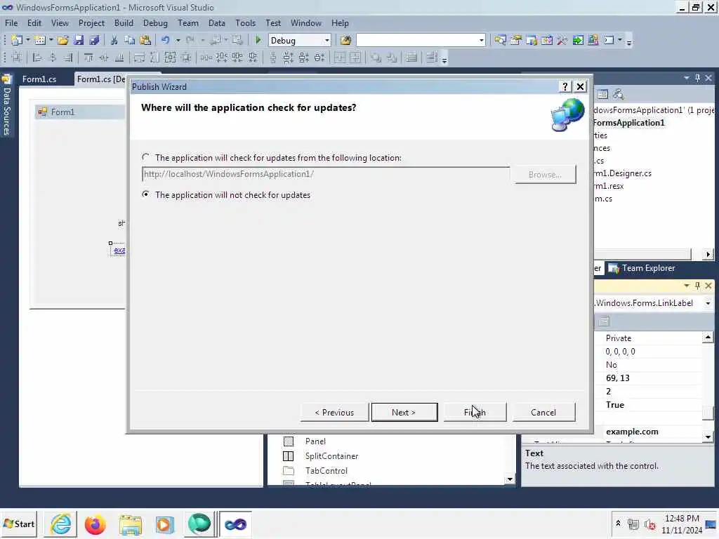This screenshot has width=719, height=539.
Task: Click the New Project toolbar icon
Action: pos(17,40)
